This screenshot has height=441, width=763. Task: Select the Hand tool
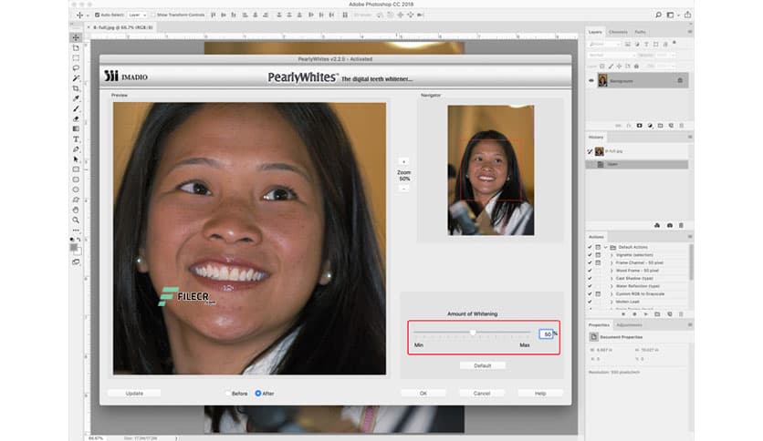pyautogui.click(x=76, y=210)
